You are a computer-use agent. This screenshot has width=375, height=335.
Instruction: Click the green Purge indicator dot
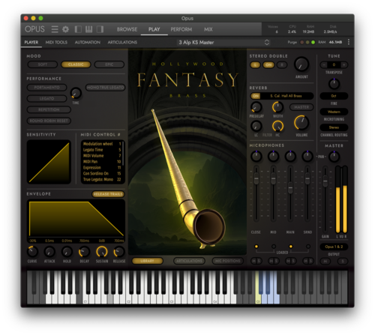tap(313, 42)
